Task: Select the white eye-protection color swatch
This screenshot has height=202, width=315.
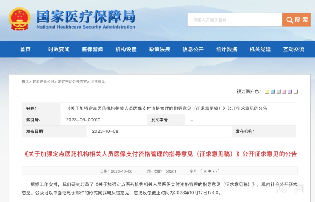Action: [x=296, y=92]
